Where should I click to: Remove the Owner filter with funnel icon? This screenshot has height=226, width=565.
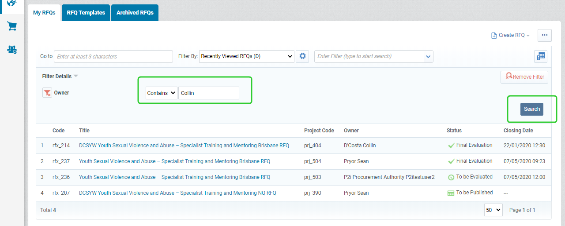[47, 93]
